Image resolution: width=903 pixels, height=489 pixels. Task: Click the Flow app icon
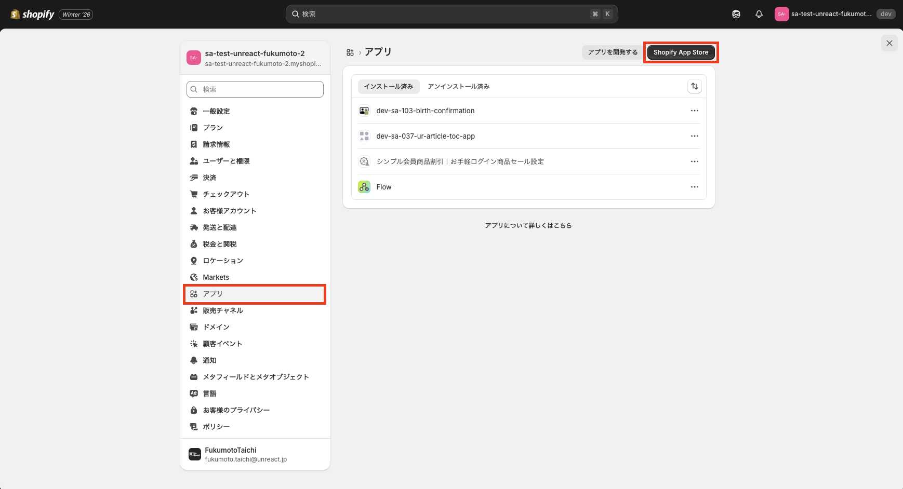coord(364,187)
